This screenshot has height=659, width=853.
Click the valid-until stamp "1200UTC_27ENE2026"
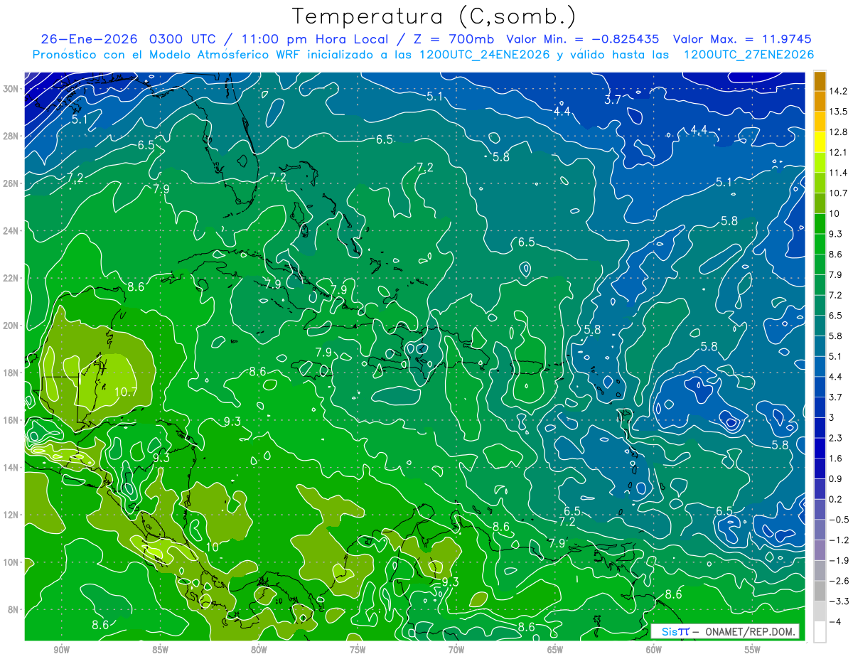(x=749, y=55)
